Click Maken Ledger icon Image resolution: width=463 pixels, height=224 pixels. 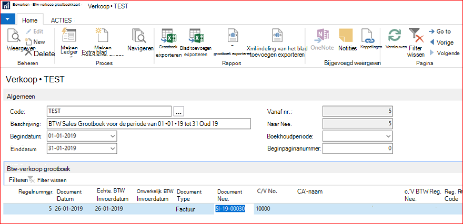click(x=69, y=35)
